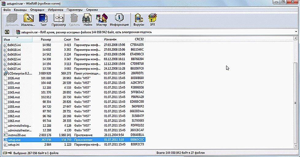Image resolution: width=300 pixels, height=157 pixels.
Task: Open Просмотр file viewer
Action: (x=59, y=20)
